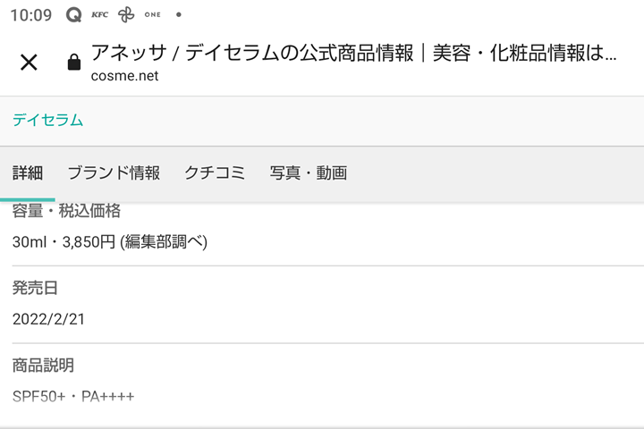Tap the 2022/2/21 release date
This screenshot has width=644, height=429.
[x=48, y=319]
